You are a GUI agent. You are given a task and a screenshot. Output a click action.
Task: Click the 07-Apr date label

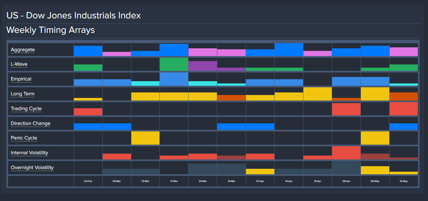pyautogui.click(x=260, y=181)
